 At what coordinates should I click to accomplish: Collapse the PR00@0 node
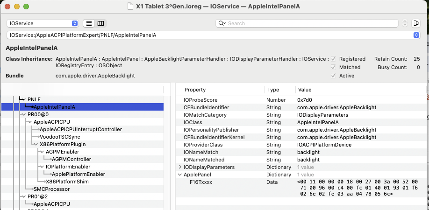(24, 115)
